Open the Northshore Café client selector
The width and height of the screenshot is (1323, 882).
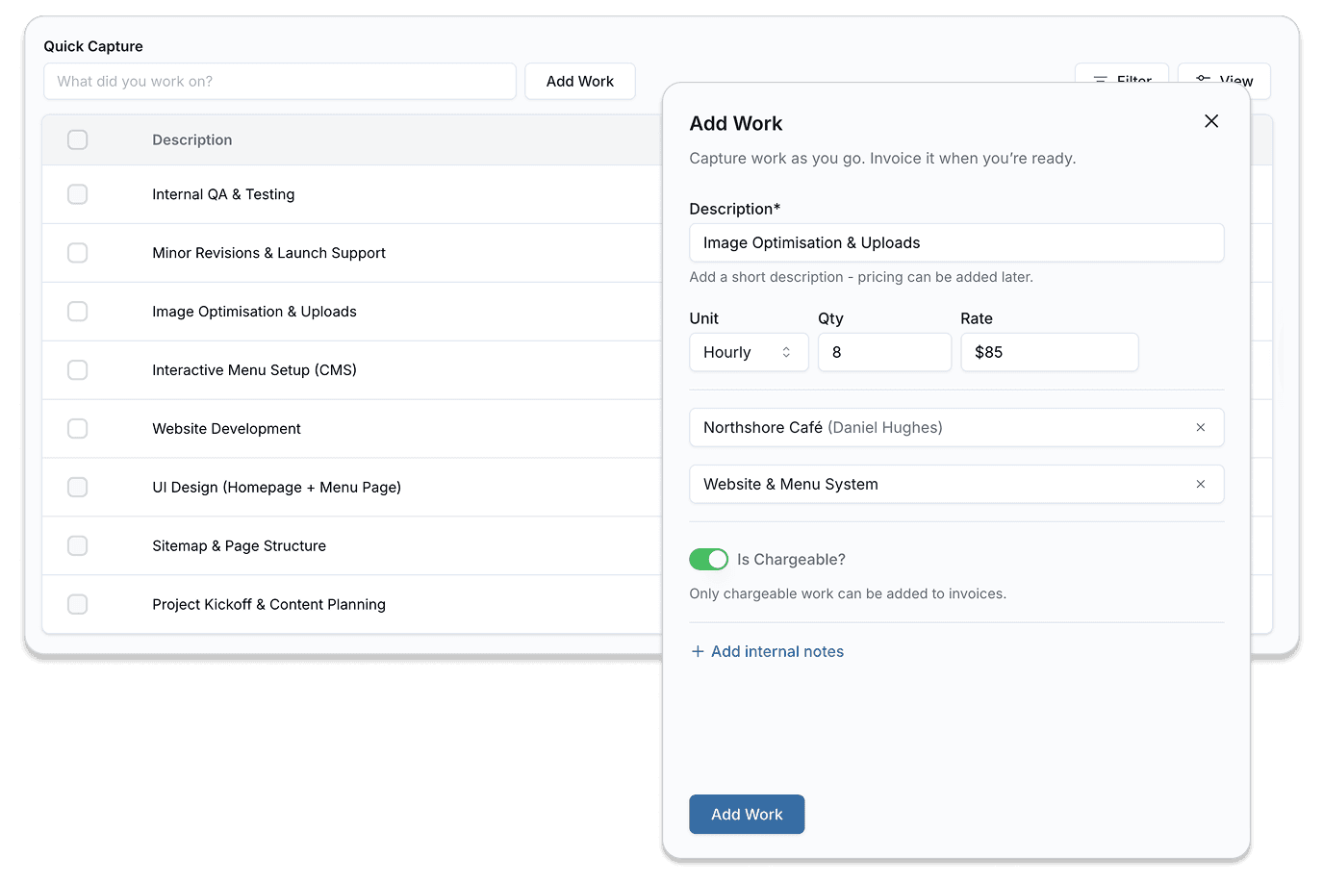point(933,427)
